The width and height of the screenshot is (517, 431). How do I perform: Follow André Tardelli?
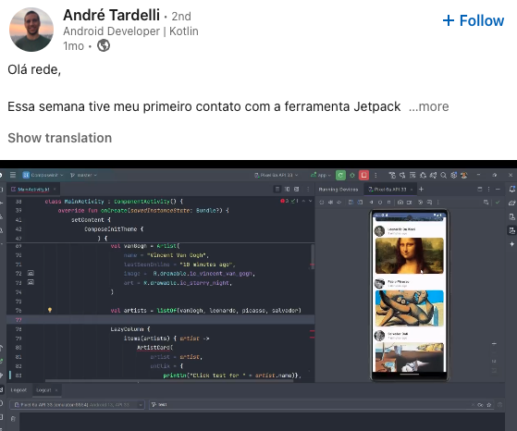pos(474,20)
